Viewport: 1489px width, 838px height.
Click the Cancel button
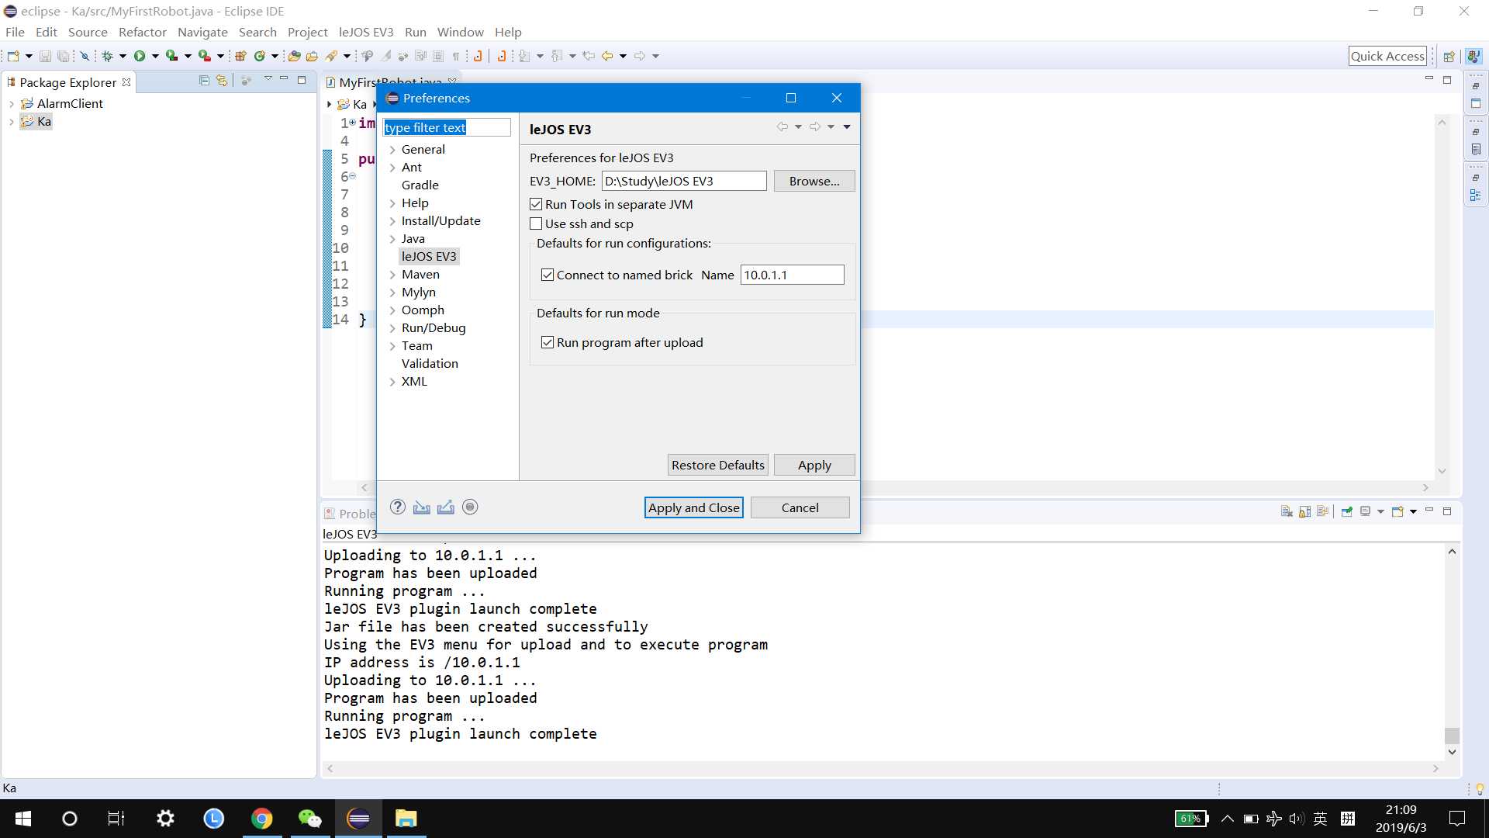[800, 507]
